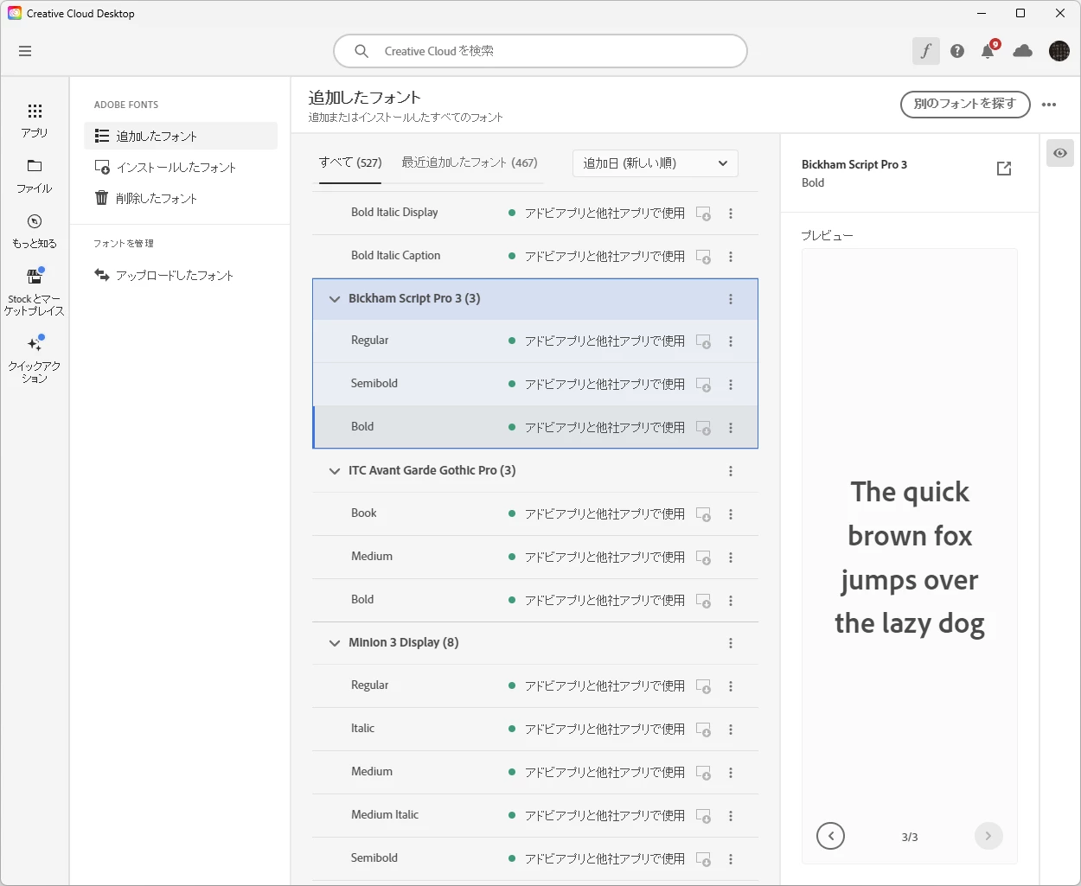This screenshot has width=1081, height=886.
Task: Install icon for Minion 3 Display Italic row
Action: (x=704, y=730)
